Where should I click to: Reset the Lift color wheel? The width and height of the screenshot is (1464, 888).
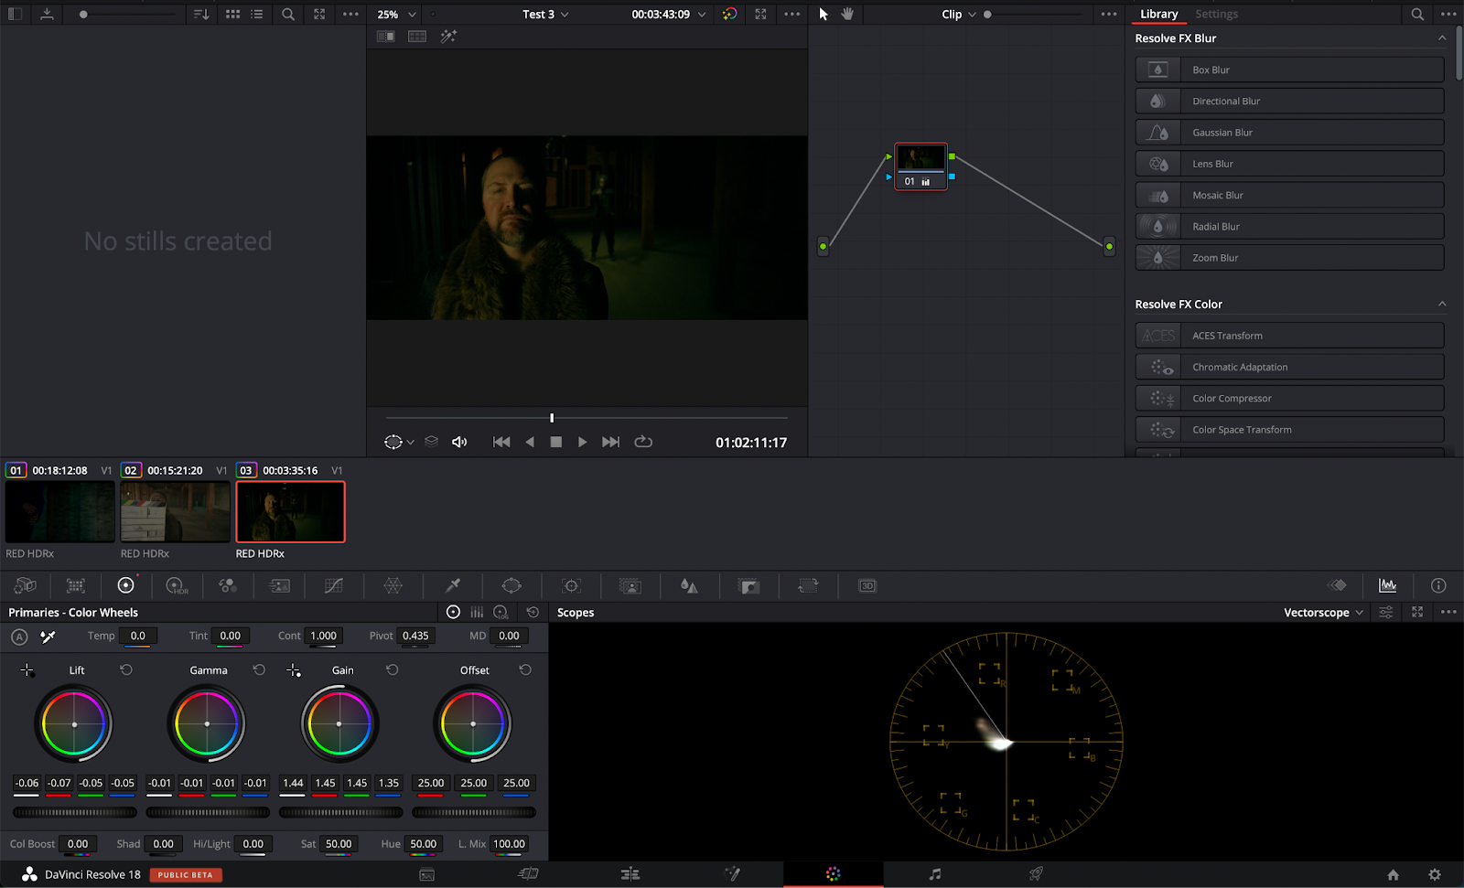(126, 670)
